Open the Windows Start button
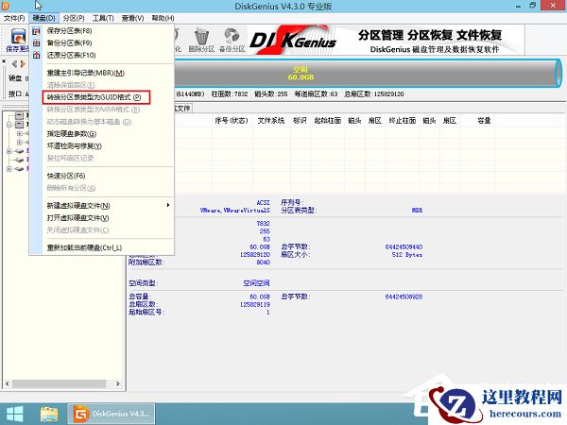This screenshot has width=567, height=425. pyautogui.click(x=14, y=414)
